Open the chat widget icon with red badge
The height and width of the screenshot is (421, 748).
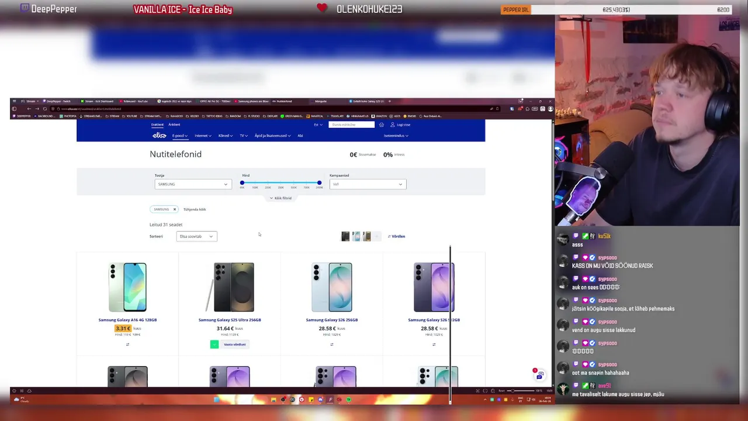coord(539,375)
